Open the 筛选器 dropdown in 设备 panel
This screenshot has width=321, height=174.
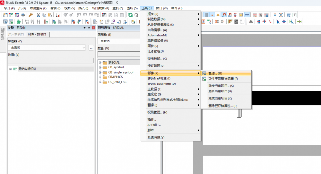pyautogui.click(x=84, y=48)
